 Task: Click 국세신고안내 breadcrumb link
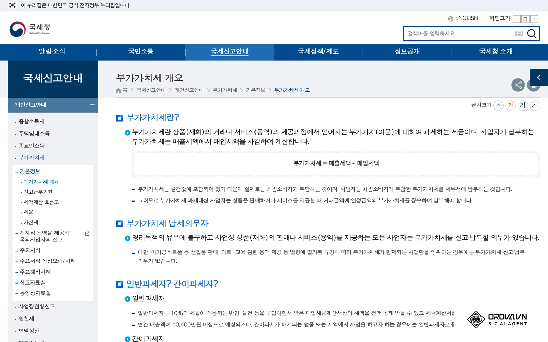point(151,90)
